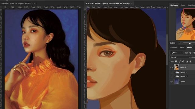Select the Layer 12 name
Viewport: 195px width, 109px height.
(183, 67)
